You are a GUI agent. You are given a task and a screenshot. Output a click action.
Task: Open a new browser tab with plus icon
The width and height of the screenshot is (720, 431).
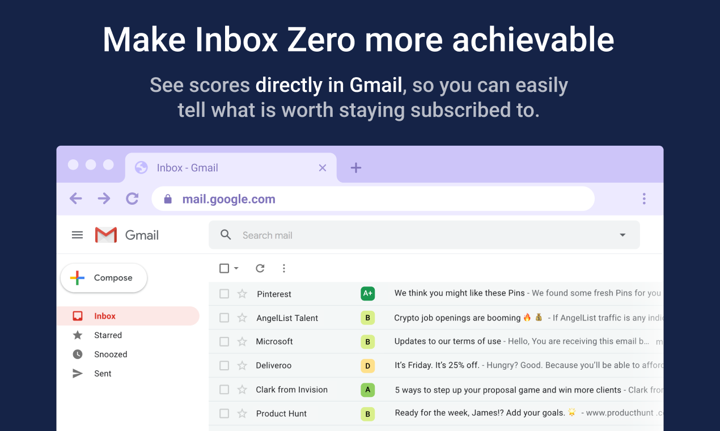click(x=356, y=167)
